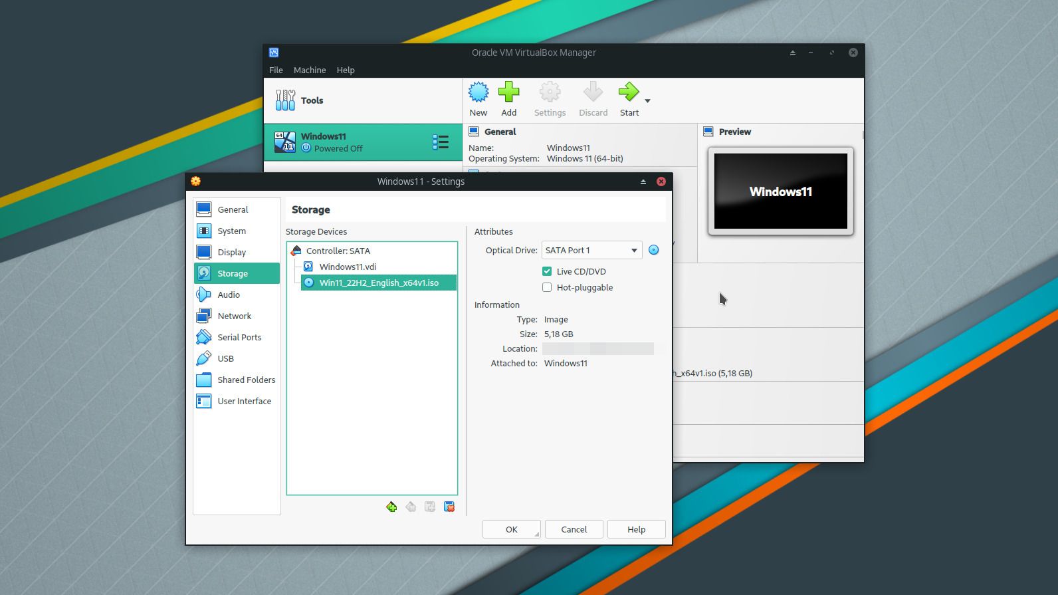Shade the Settings window with arrow button
The image size is (1058, 595).
click(x=643, y=181)
